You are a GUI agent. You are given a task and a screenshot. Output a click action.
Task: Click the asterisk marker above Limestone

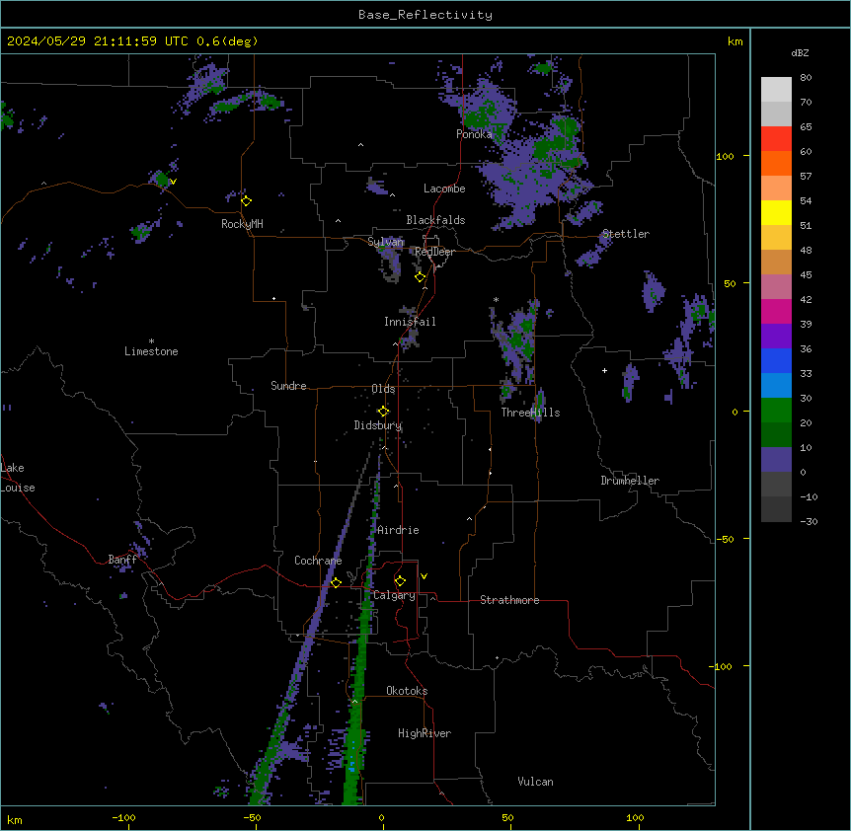tap(151, 341)
